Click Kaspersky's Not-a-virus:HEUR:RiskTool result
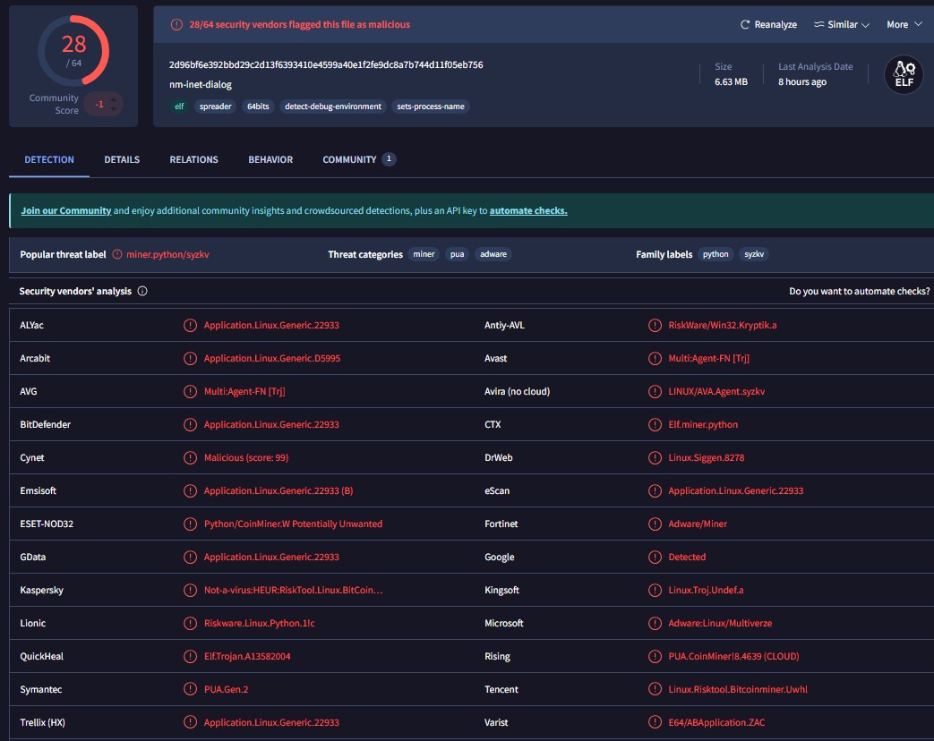The image size is (934, 741). [293, 590]
